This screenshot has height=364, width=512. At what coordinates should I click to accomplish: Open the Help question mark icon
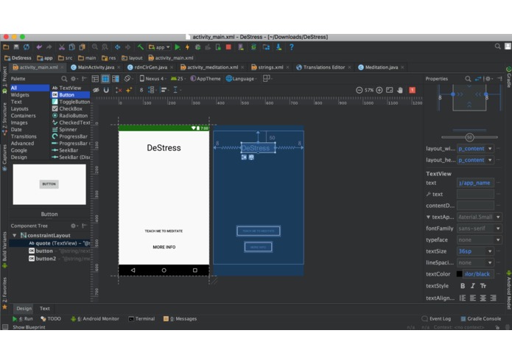click(292, 47)
